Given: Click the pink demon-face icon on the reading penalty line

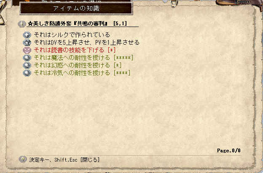Looking at the screenshot, I should coord(27,50).
